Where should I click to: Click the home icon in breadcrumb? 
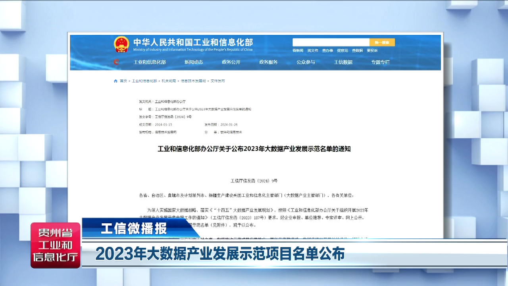[116, 81]
